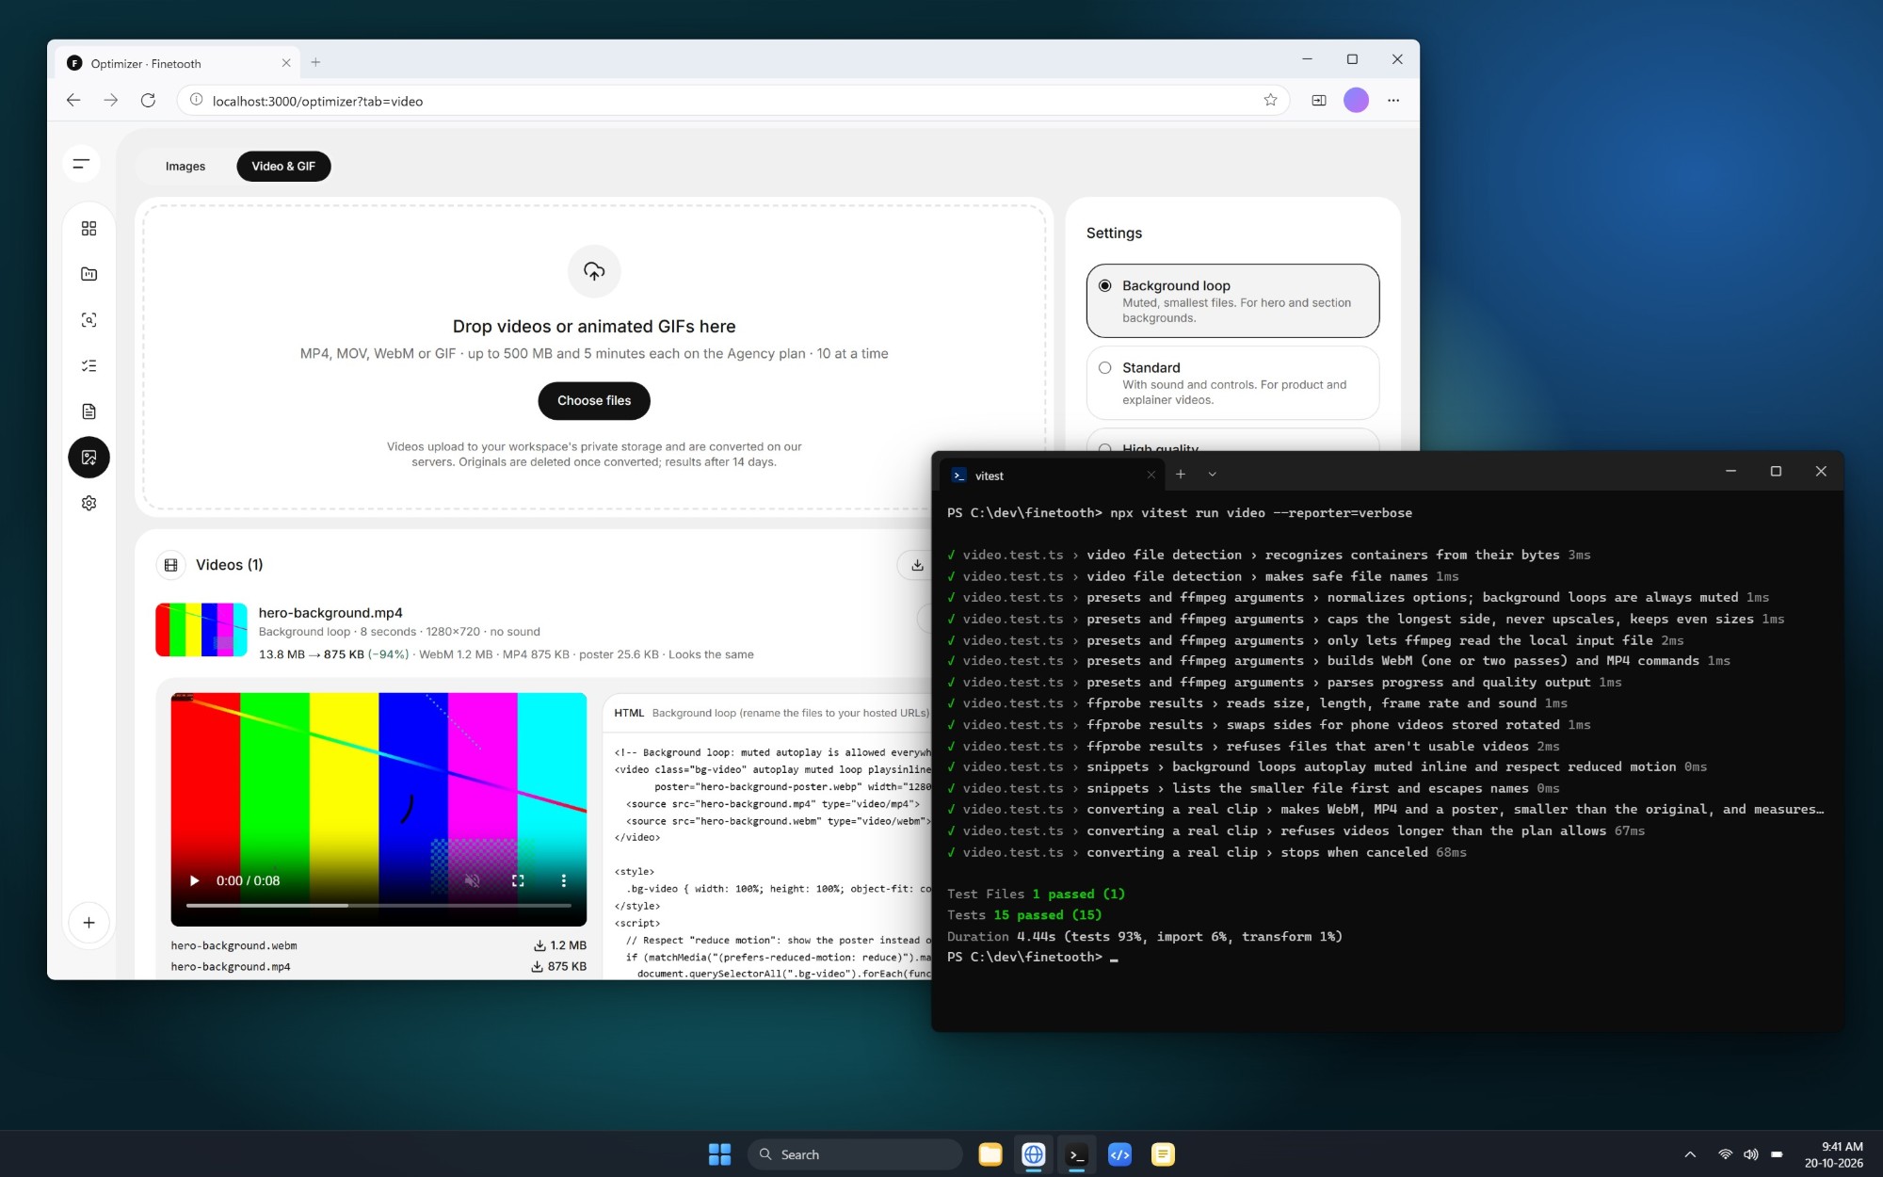Bookmark this page with star icon
This screenshot has height=1177, width=1883.
pos(1270,100)
